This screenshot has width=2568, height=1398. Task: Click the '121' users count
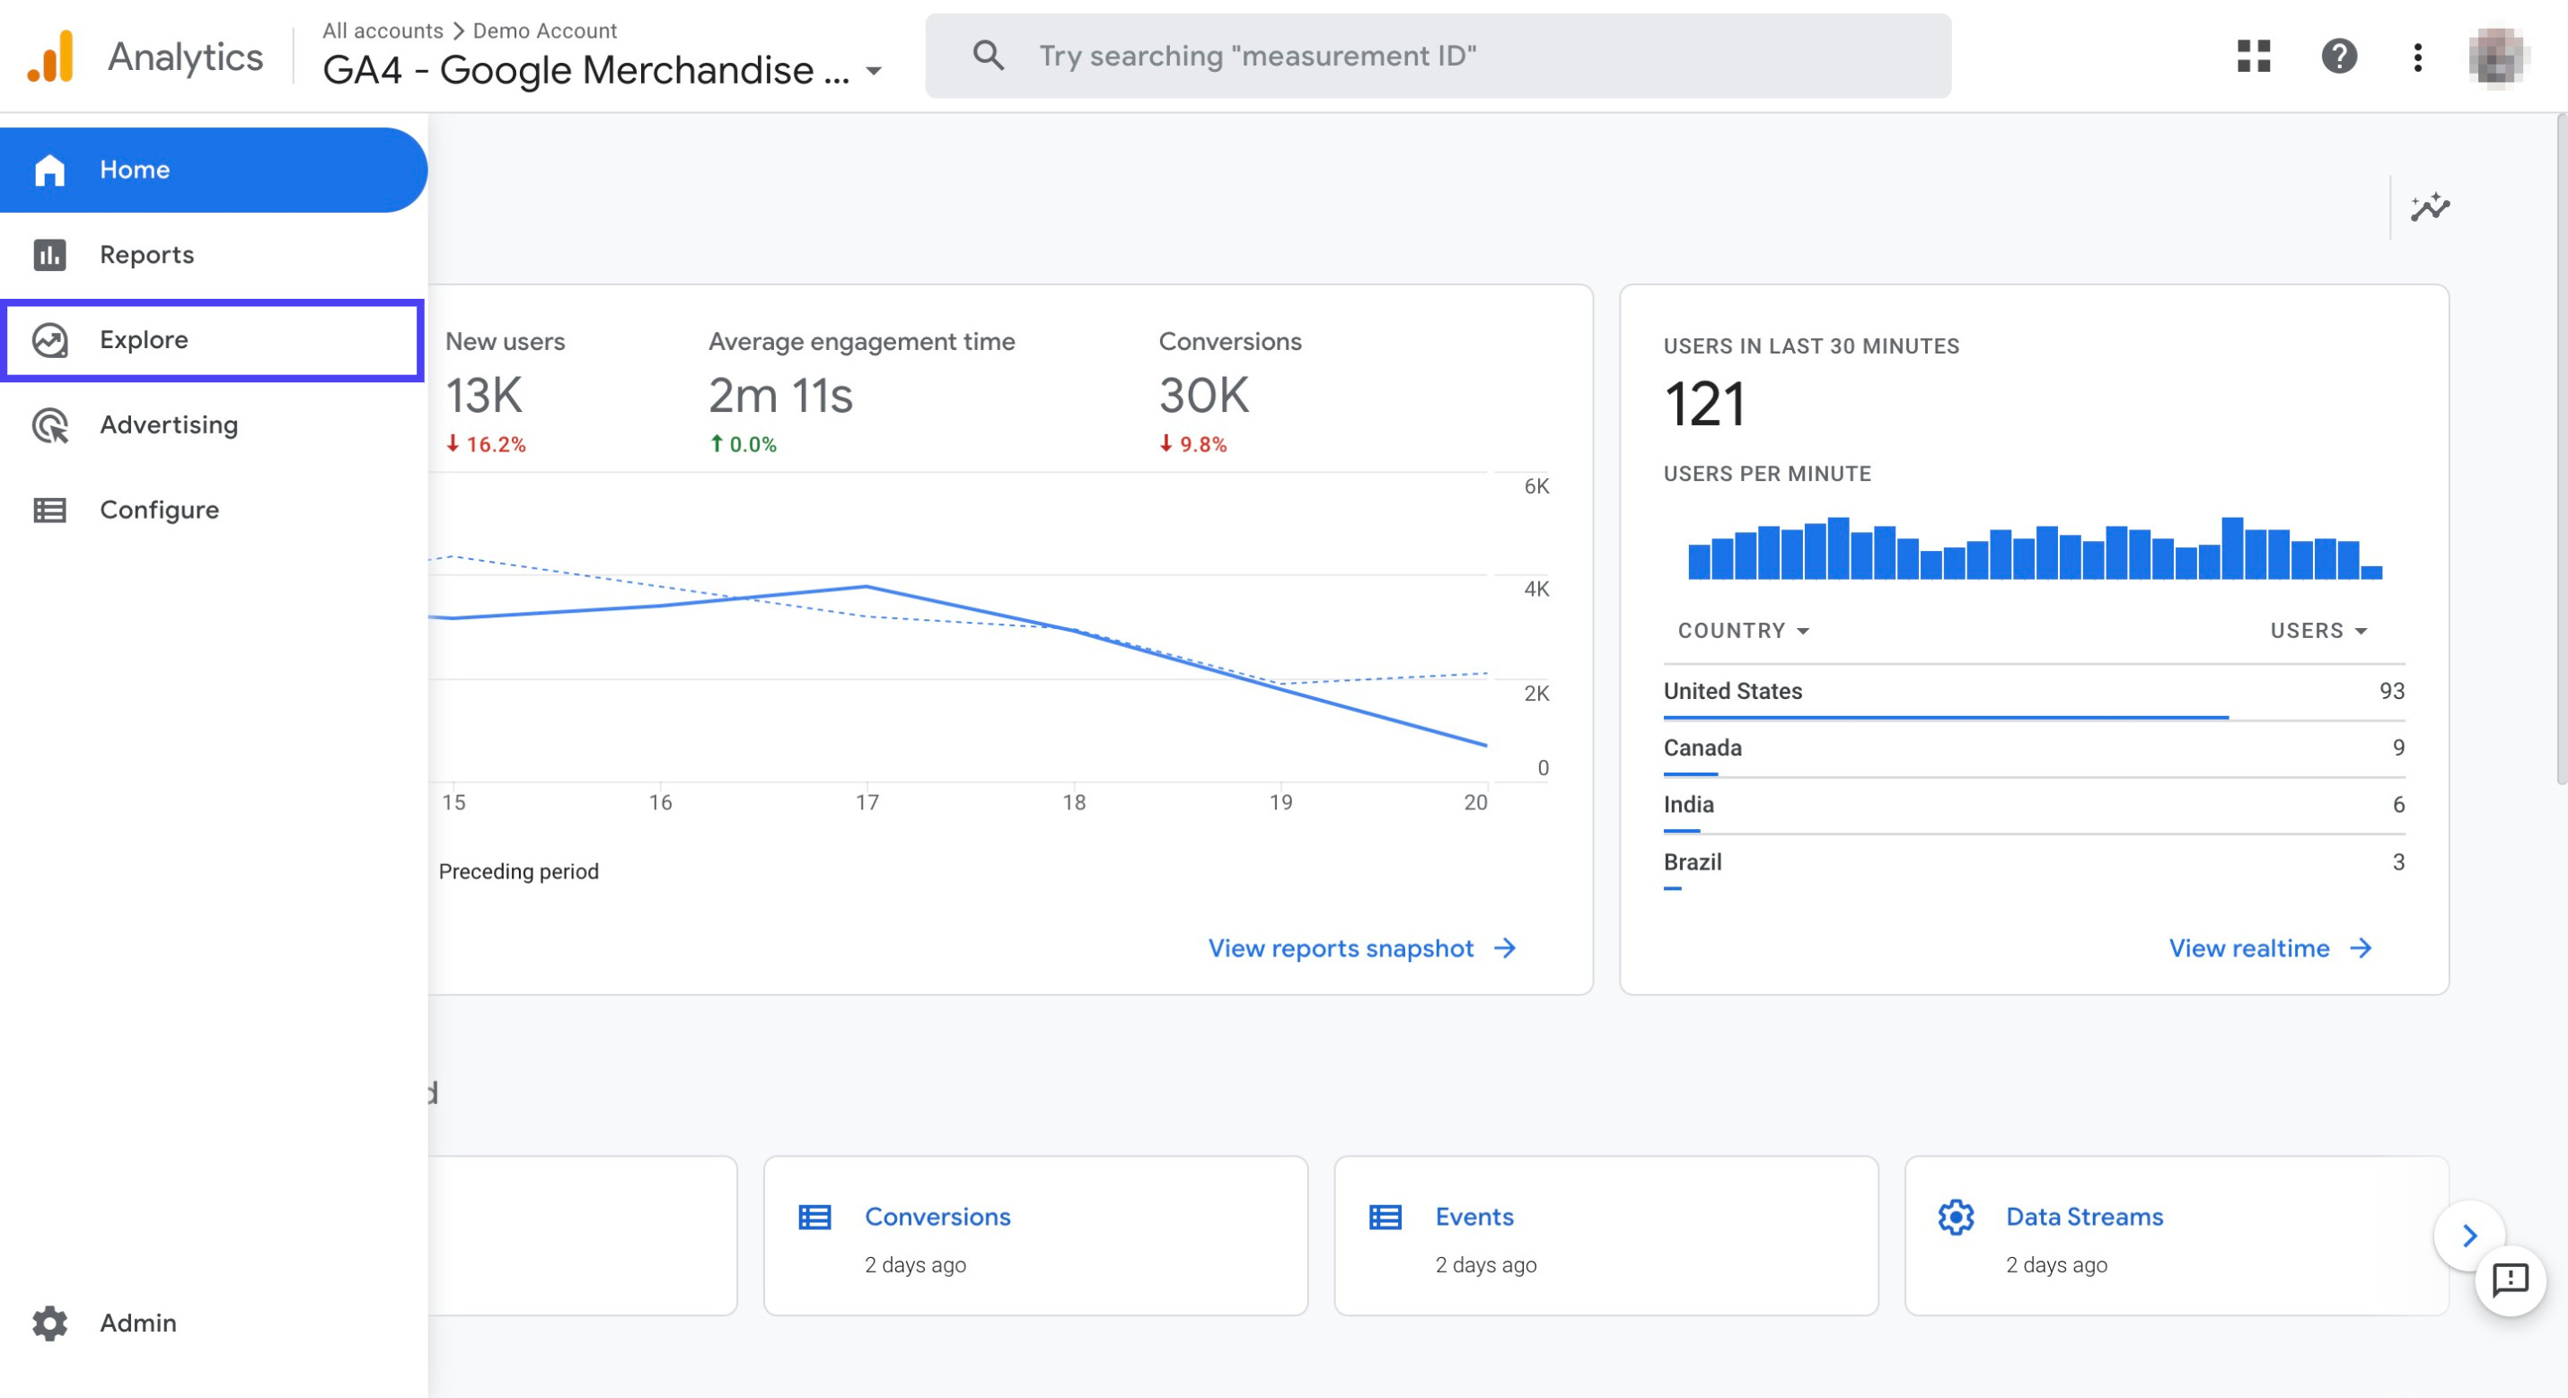click(1705, 404)
